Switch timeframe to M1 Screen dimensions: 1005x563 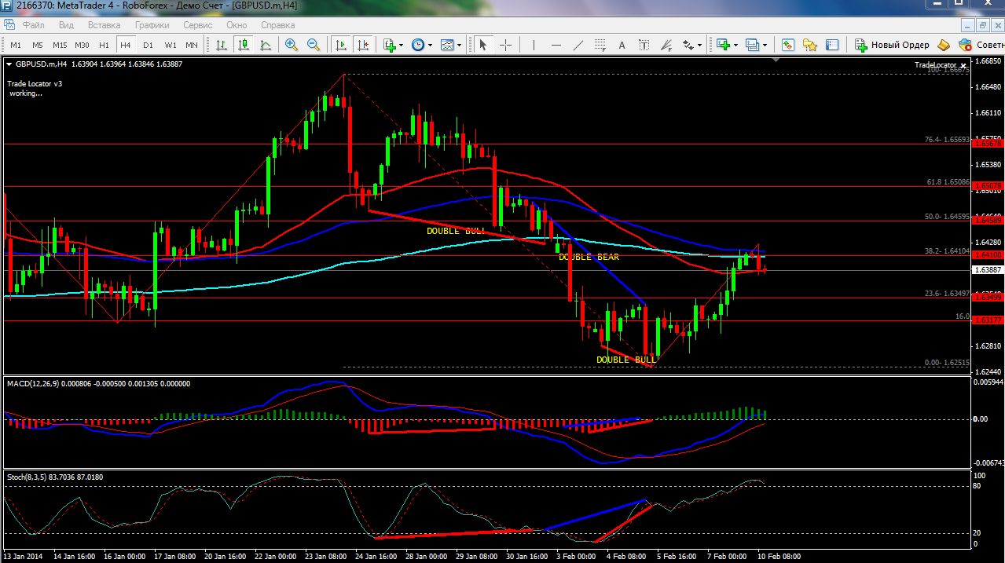point(16,45)
